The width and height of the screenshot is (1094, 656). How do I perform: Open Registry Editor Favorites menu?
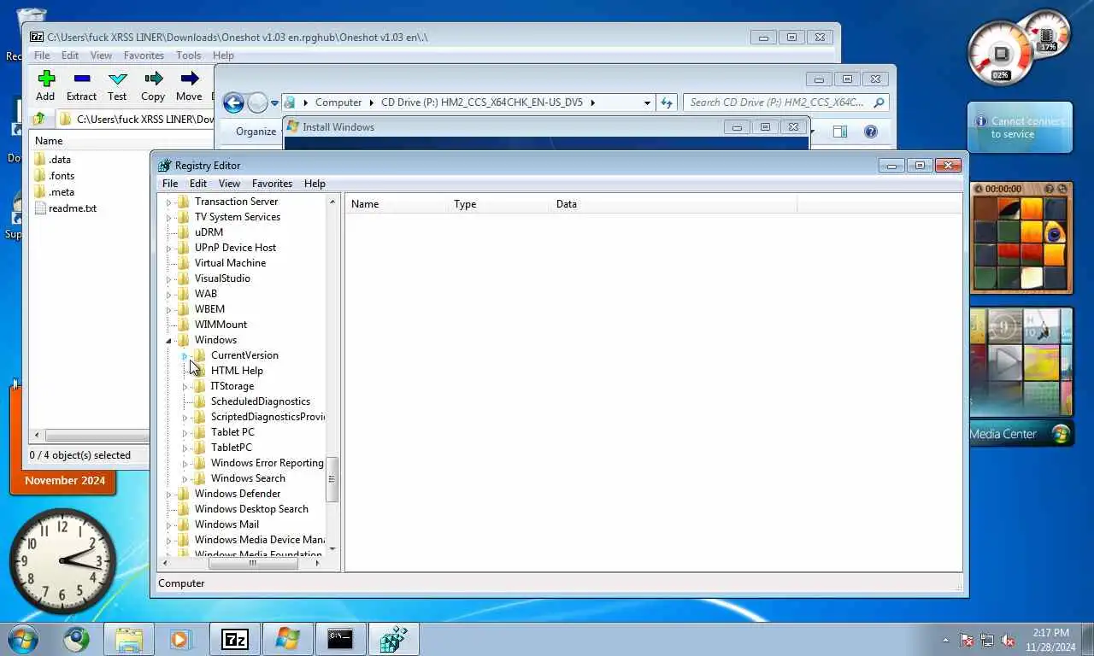pyautogui.click(x=272, y=183)
